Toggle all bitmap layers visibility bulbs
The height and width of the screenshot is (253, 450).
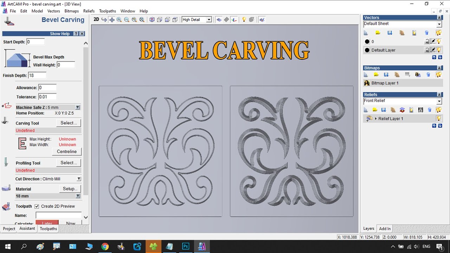tap(438, 74)
